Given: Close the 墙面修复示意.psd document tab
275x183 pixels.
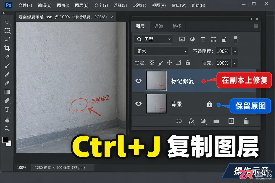Looking at the screenshot, I should pos(112,17).
